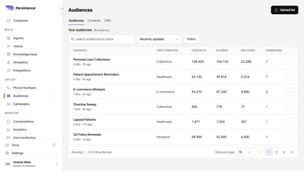Open more options for Personal Loan Collections
The image size is (304, 171).
click(x=289, y=62)
